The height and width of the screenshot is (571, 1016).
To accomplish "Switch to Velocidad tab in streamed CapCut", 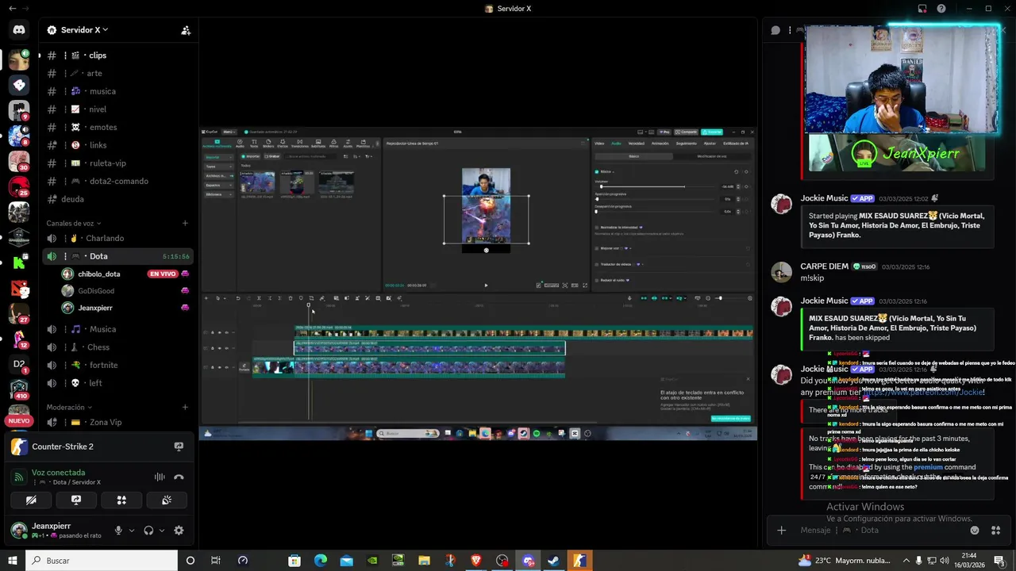I will pos(637,144).
